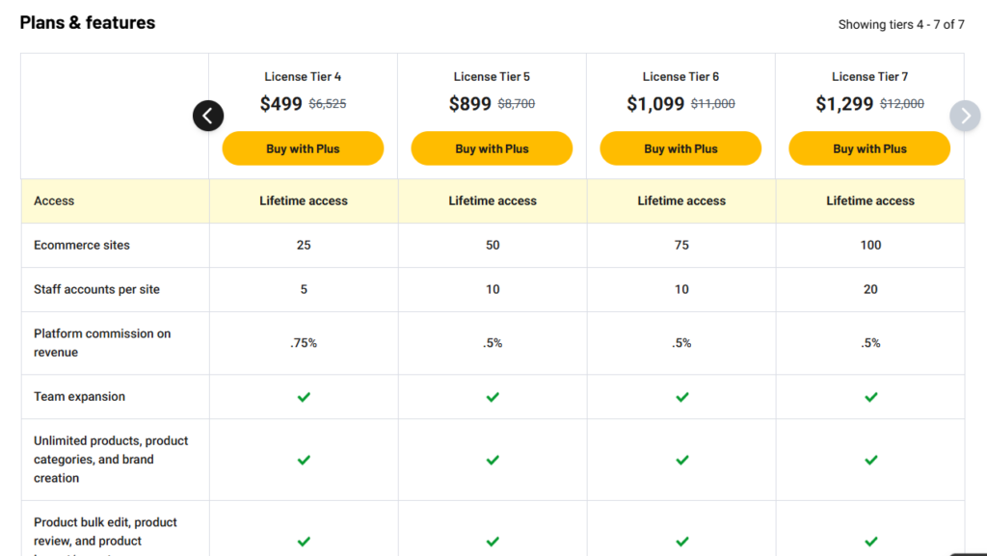Buy License Tier 4 with Plus
This screenshot has height=556, width=987.
(303, 148)
